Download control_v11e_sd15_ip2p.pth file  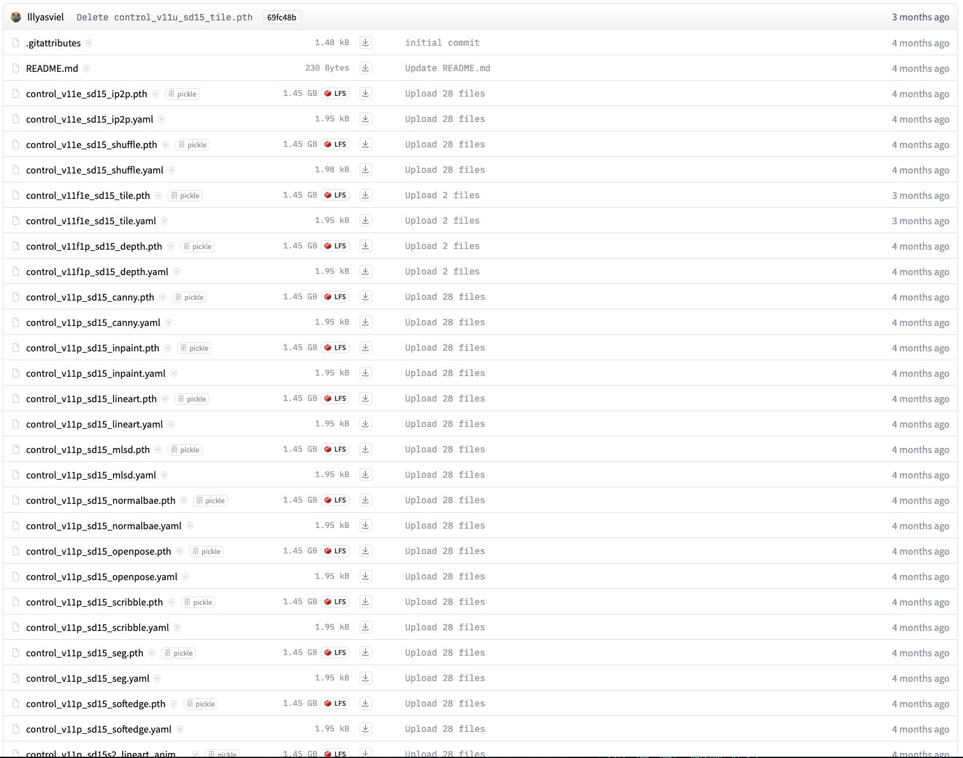(365, 93)
